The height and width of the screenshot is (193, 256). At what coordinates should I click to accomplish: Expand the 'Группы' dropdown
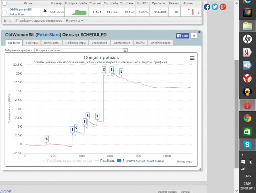click(75, 21)
